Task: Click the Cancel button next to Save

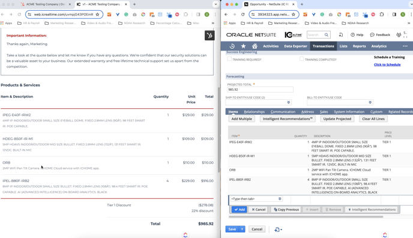Action: [257, 229]
